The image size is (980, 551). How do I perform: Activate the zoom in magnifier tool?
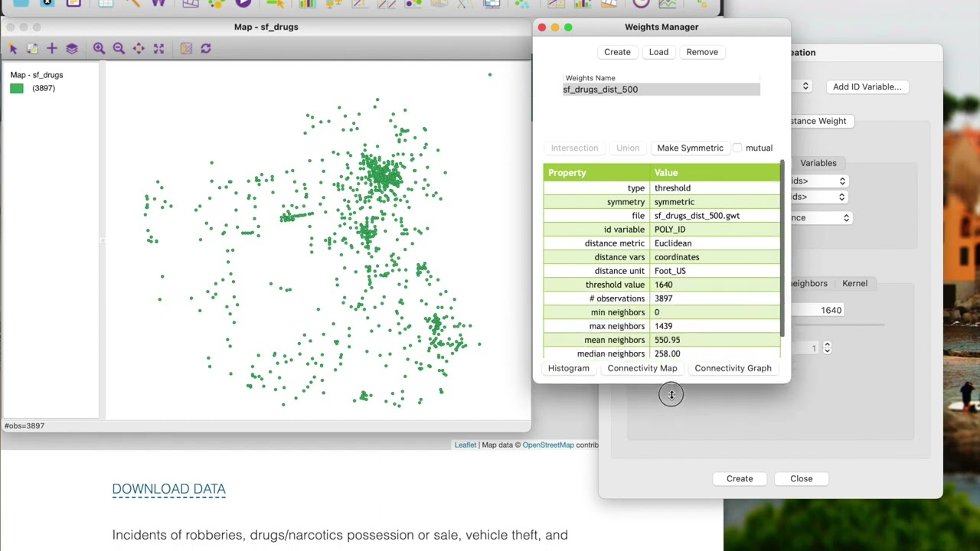tap(99, 48)
